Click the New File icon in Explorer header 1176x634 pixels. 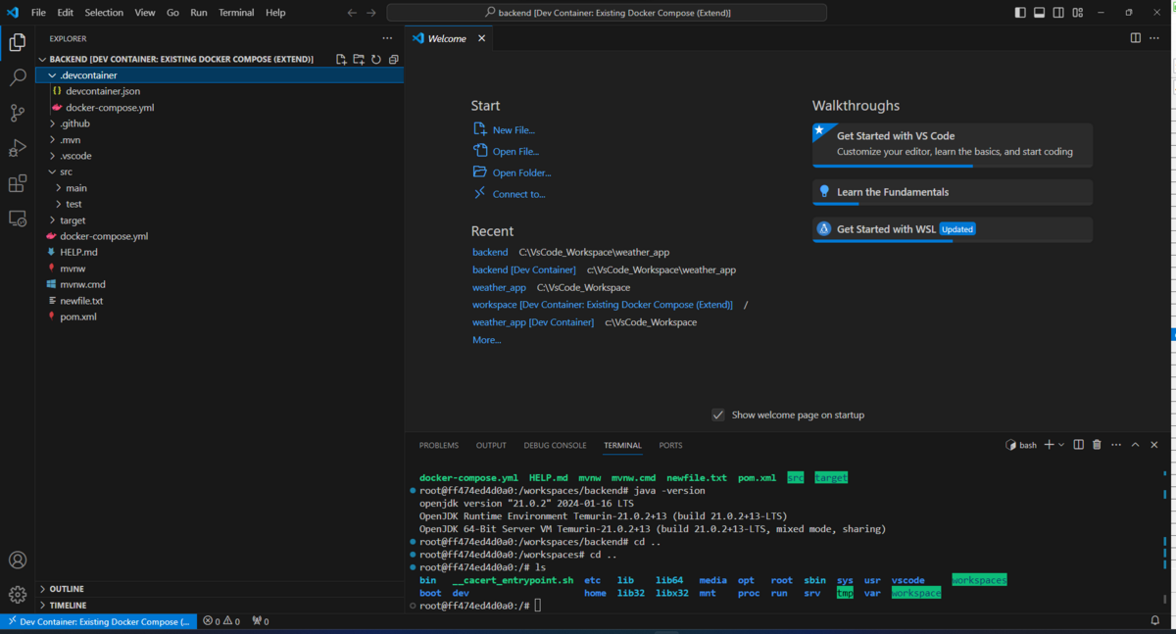coord(341,59)
